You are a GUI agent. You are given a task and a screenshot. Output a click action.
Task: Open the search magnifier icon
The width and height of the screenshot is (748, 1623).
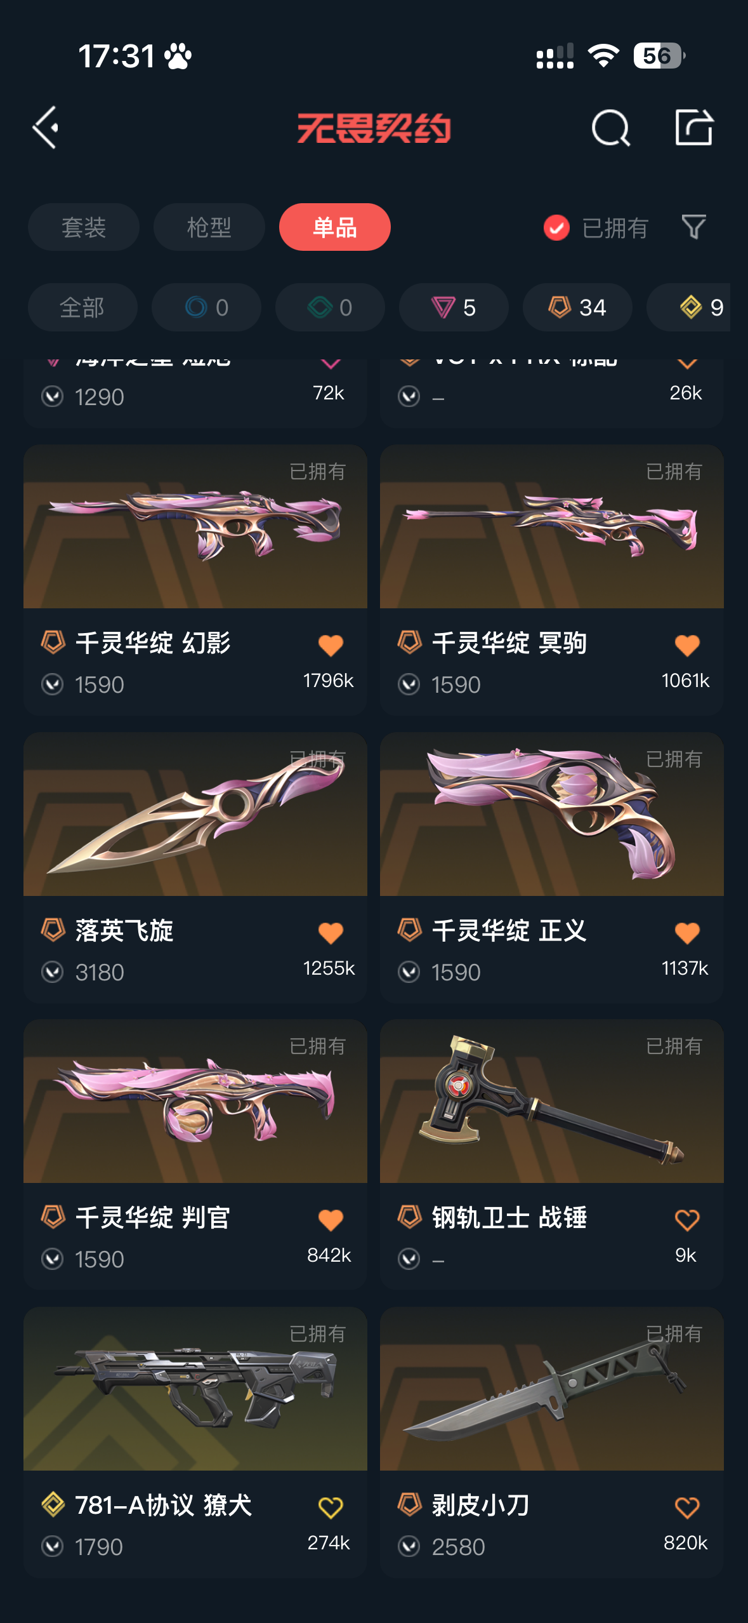click(x=610, y=128)
